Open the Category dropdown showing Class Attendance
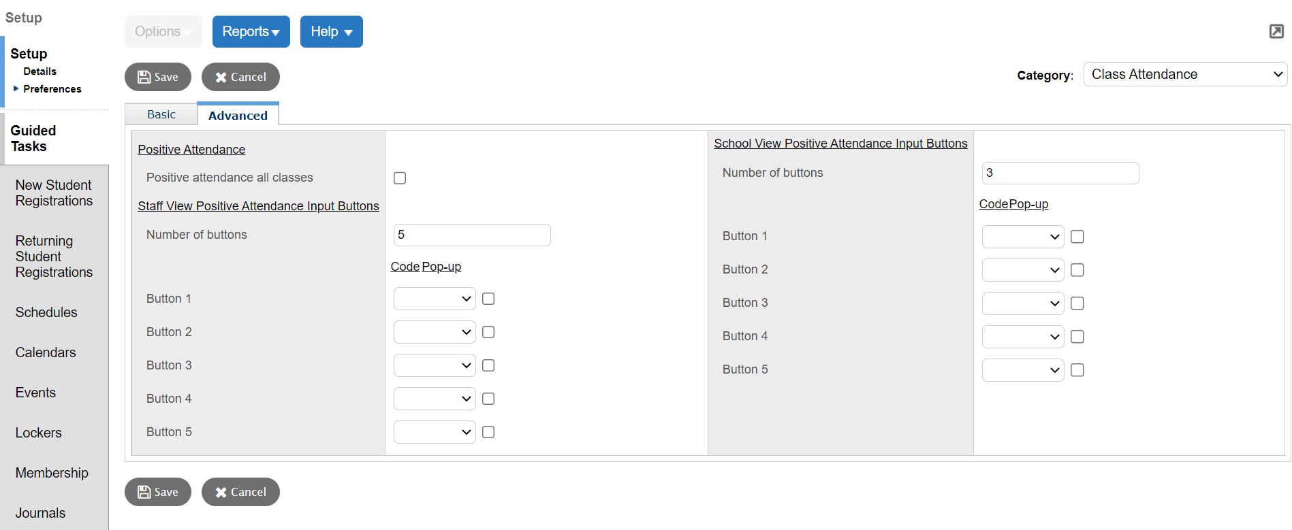 (1185, 74)
